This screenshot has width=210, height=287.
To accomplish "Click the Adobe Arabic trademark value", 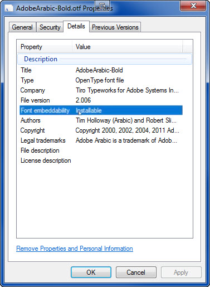I will click(126, 140).
